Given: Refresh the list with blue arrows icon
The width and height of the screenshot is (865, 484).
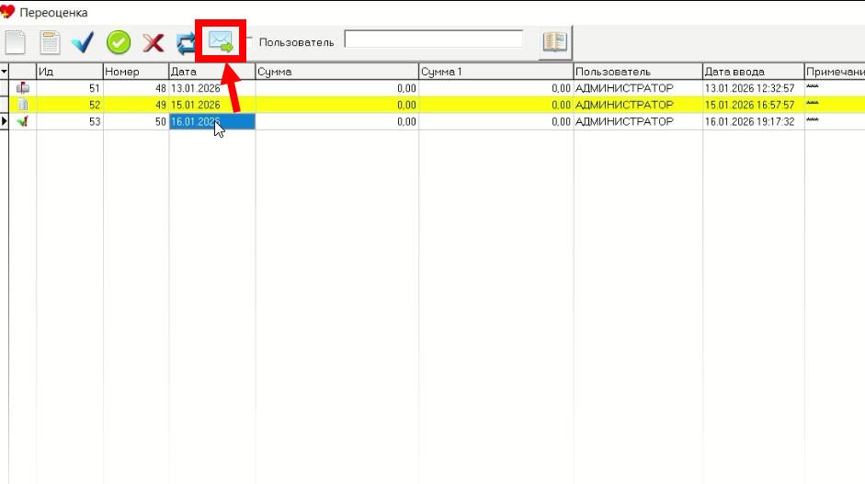Looking at the screenshot, I should coord(186,43).
